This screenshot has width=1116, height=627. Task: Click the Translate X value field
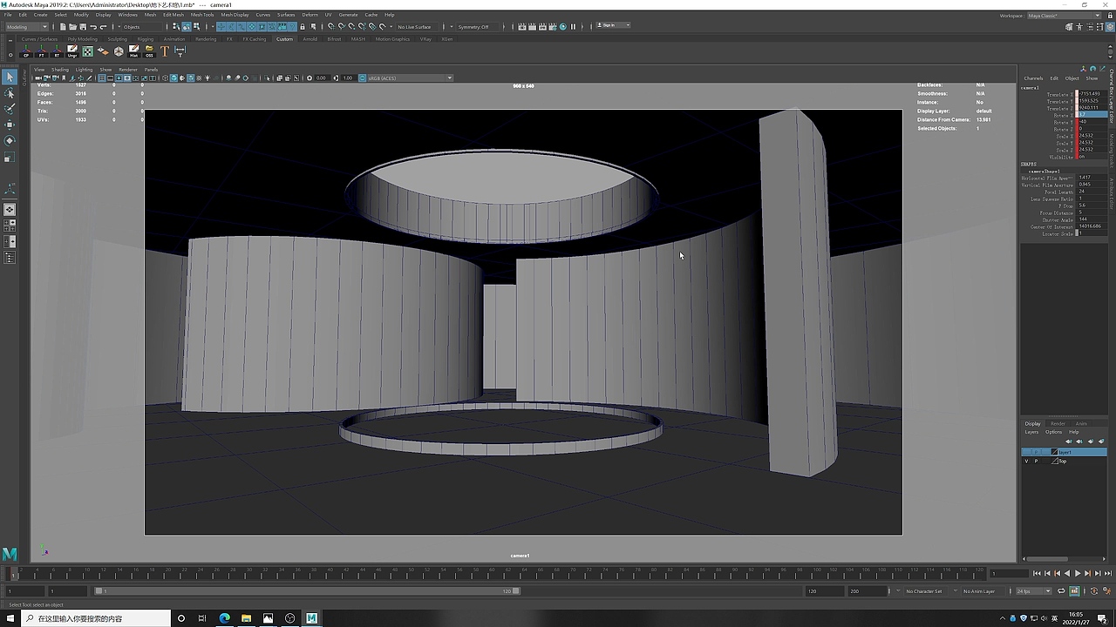click(x=1092, y=94)
